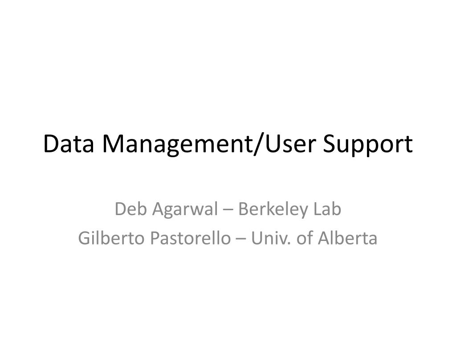This screenshot has width=456, height=342.
Task: Click the word "Support" in the title
Action: [367, 146]
